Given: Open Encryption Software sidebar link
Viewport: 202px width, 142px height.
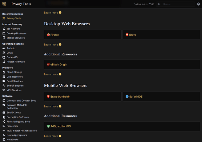Looking at the screenshot, I should 18,117.
